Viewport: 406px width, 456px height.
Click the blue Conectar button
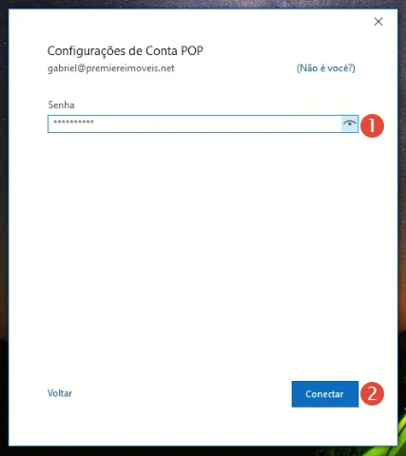click(x=325, y=394)
